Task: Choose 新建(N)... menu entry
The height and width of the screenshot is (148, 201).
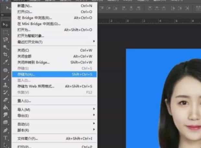Action: pos(54,6)
